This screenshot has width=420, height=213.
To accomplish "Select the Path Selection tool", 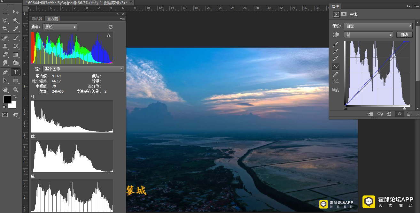I will pos(5,80).
